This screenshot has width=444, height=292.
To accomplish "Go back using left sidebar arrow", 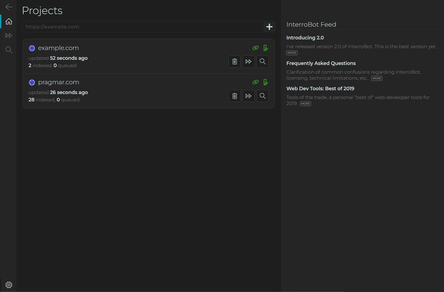I will click(x=9, y=7).
